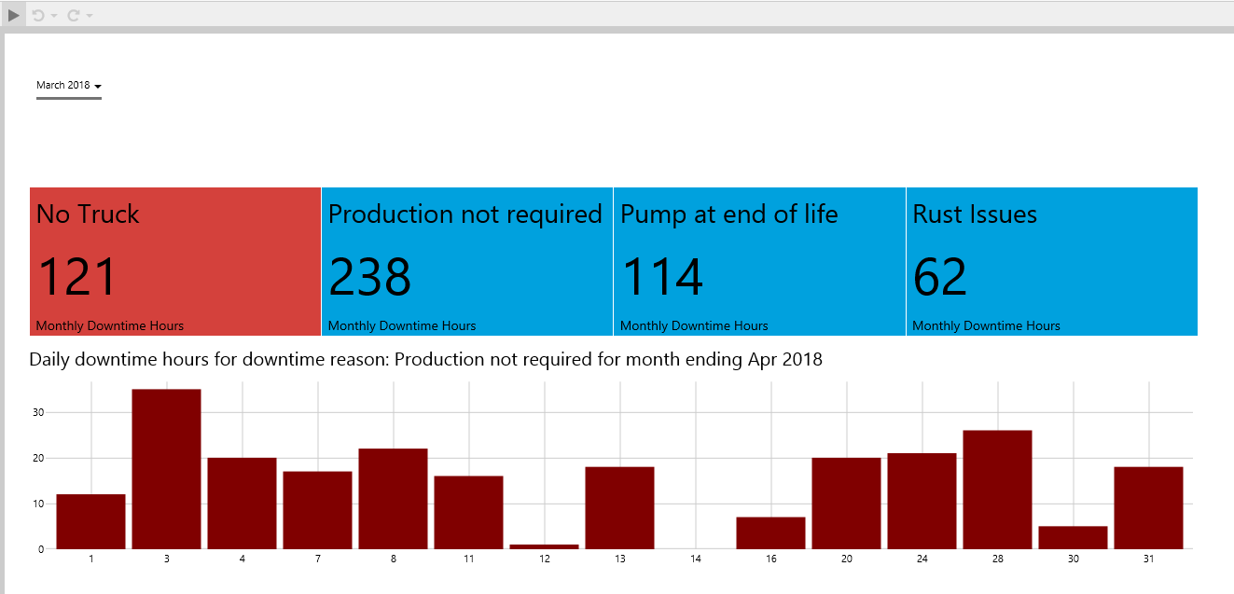Click the small bar for day 12

[x=544, y=546]
